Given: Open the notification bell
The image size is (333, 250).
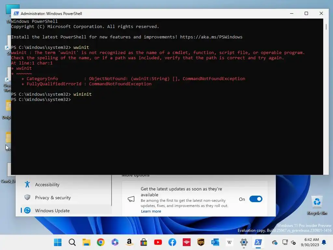Looking at the screenshot, I should tap(324, 242).
